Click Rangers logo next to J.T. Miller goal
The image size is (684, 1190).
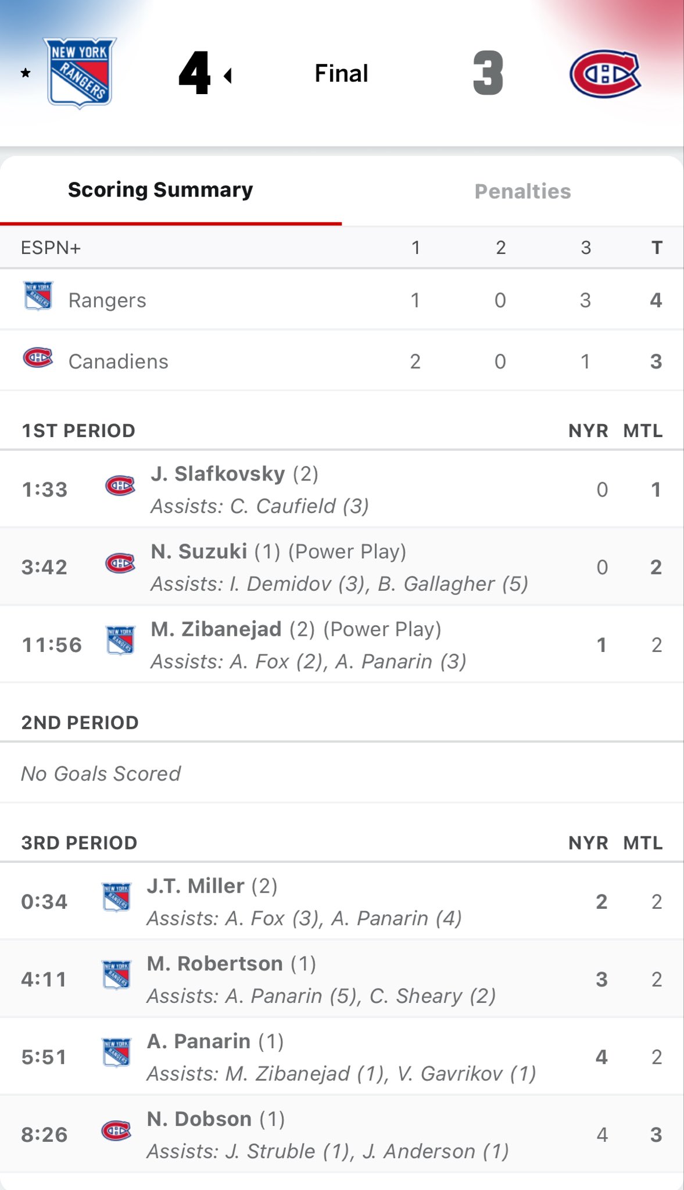coord(116,898)
